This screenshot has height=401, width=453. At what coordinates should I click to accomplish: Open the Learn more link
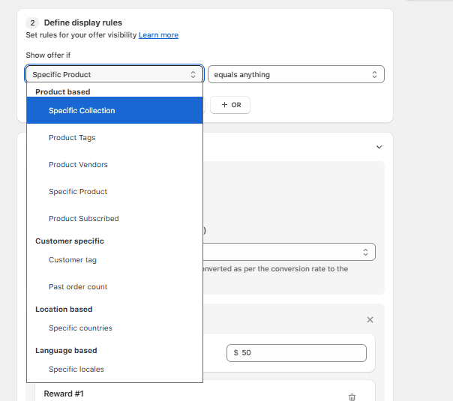pos(158,35)
